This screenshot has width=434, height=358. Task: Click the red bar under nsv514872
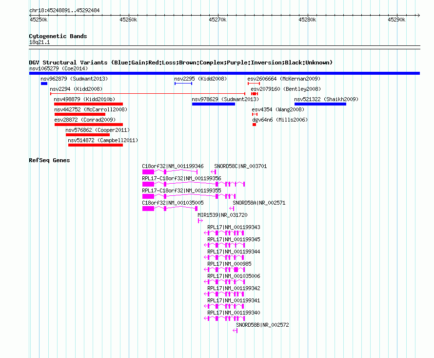96,145
